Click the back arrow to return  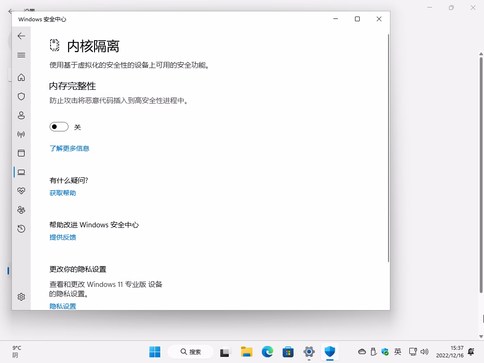pos(21,35)
